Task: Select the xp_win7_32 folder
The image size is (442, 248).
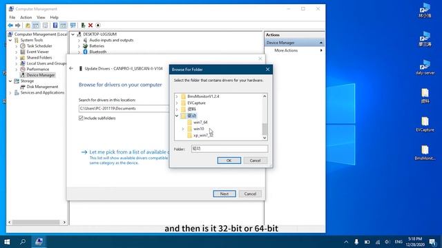Action: tap(203, 136)
